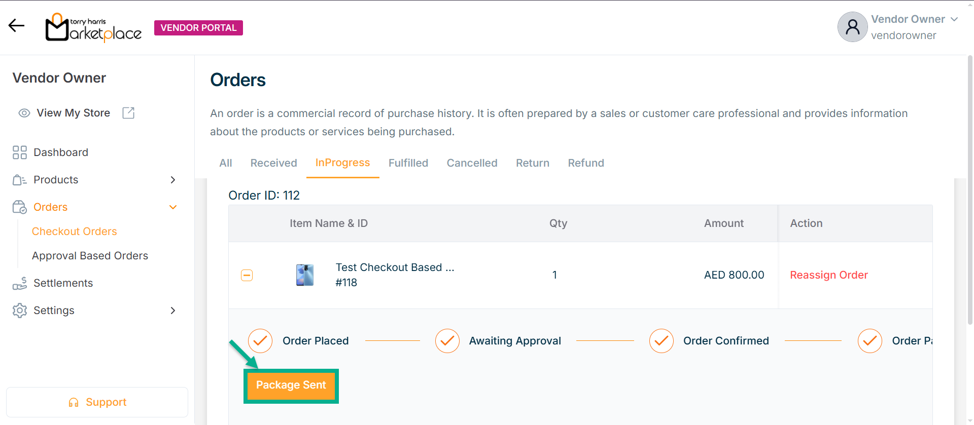Click the product thumbnail image
The image size is (974, 425).
[305, 275]
